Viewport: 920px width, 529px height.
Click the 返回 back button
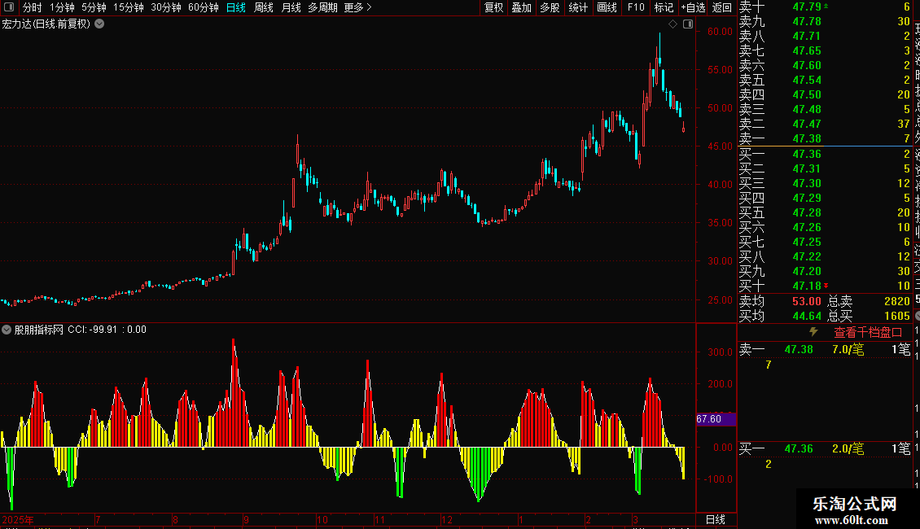tap(721, 7)
